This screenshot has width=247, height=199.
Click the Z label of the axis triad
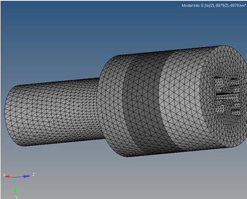point(33,174)
